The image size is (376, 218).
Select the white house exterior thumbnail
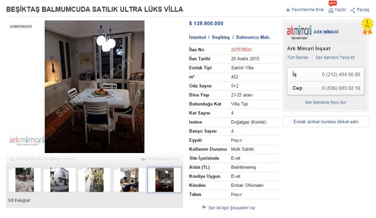click(60, 180)
